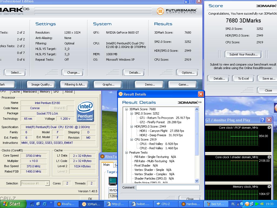Switch to About tab in CPU-Z
This screenshot has height=208, width=277.
[x=69, y=92]
